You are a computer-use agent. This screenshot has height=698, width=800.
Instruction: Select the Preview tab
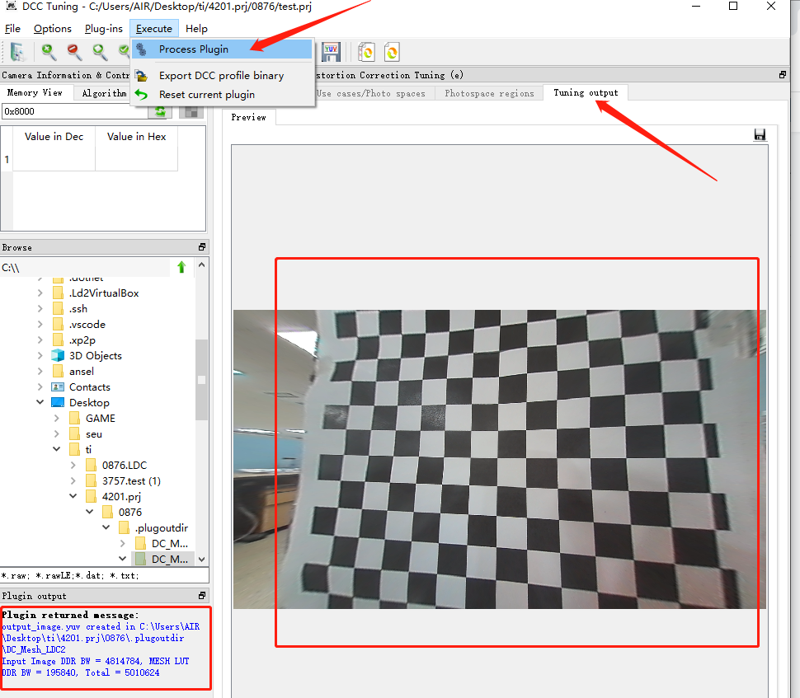(248, 117)
